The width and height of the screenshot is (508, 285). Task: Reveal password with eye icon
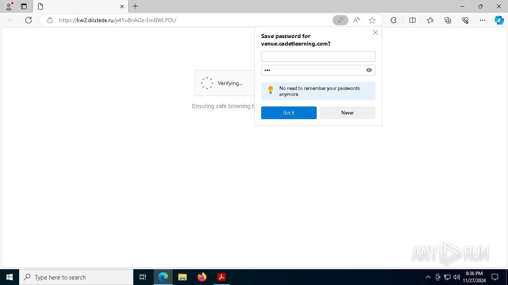(x=369, y=70)
